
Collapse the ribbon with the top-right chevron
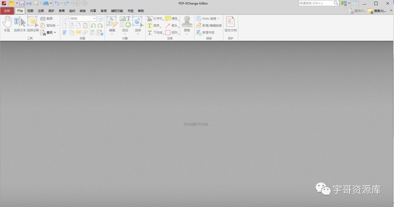pos(391,11)
